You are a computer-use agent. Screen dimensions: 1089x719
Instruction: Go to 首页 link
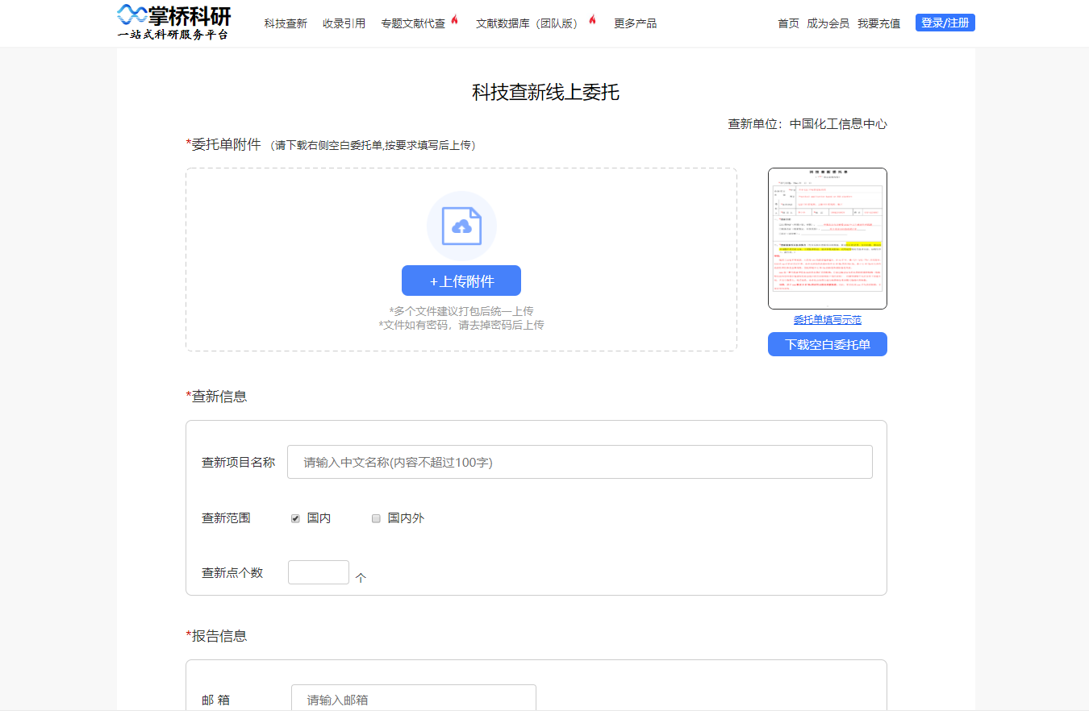[788, 23]
